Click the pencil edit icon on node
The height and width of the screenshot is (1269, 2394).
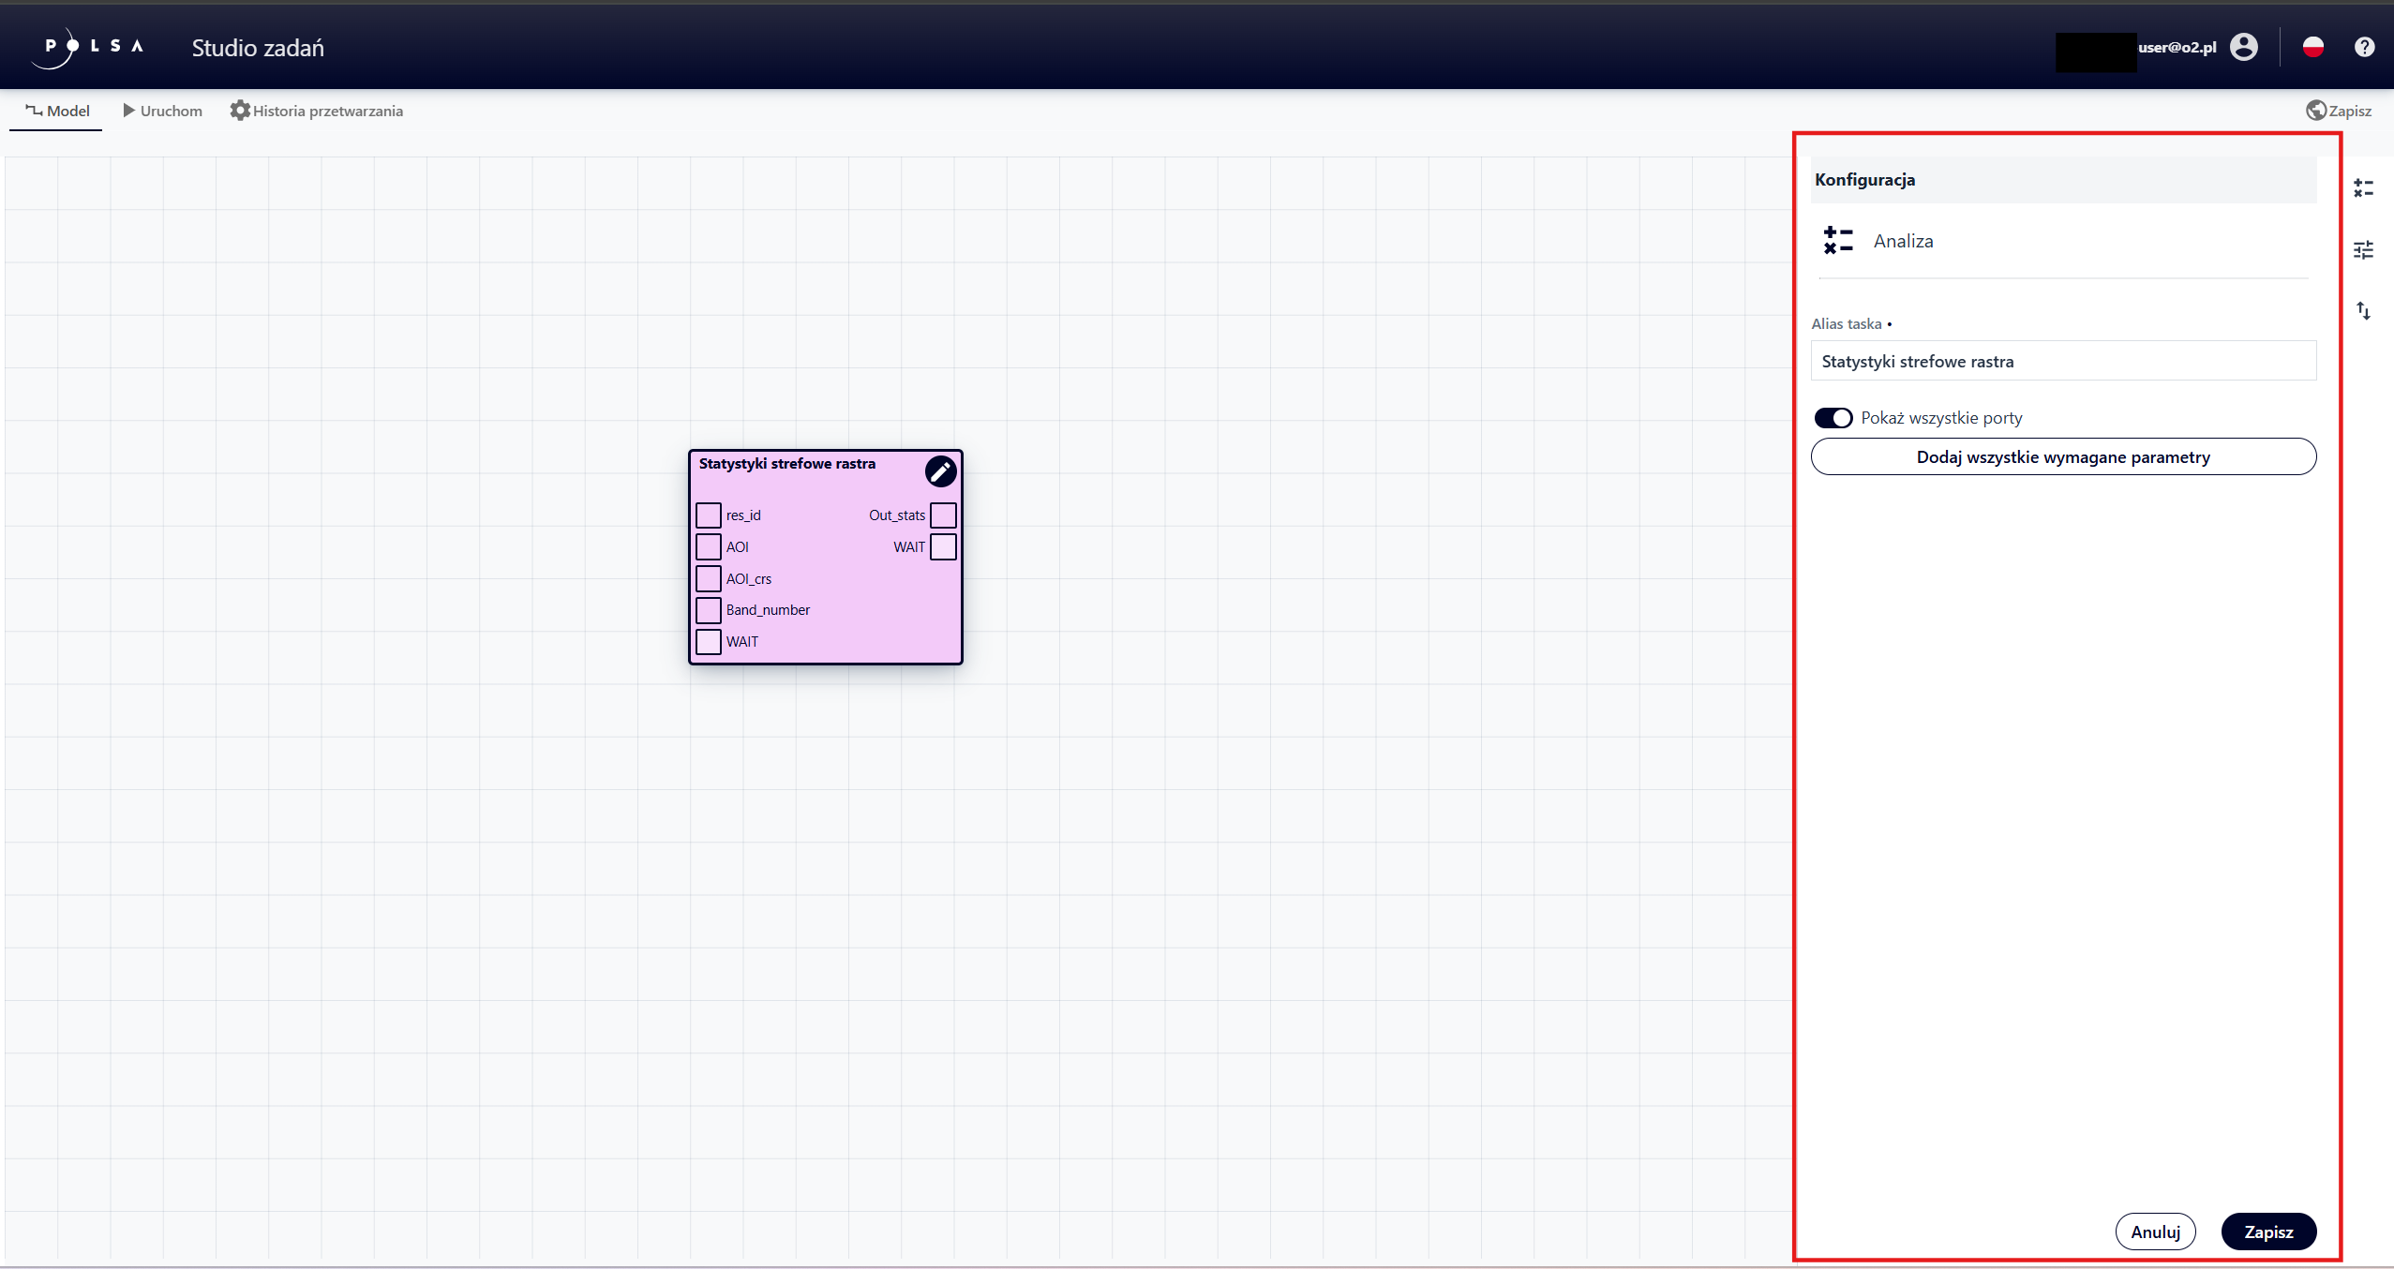coord(940,471)
